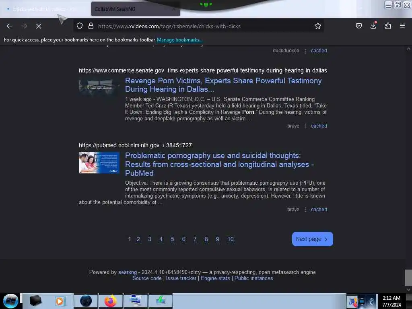412x309 pixels.
Task: View site security padlock info
Action: coord(91,26)
